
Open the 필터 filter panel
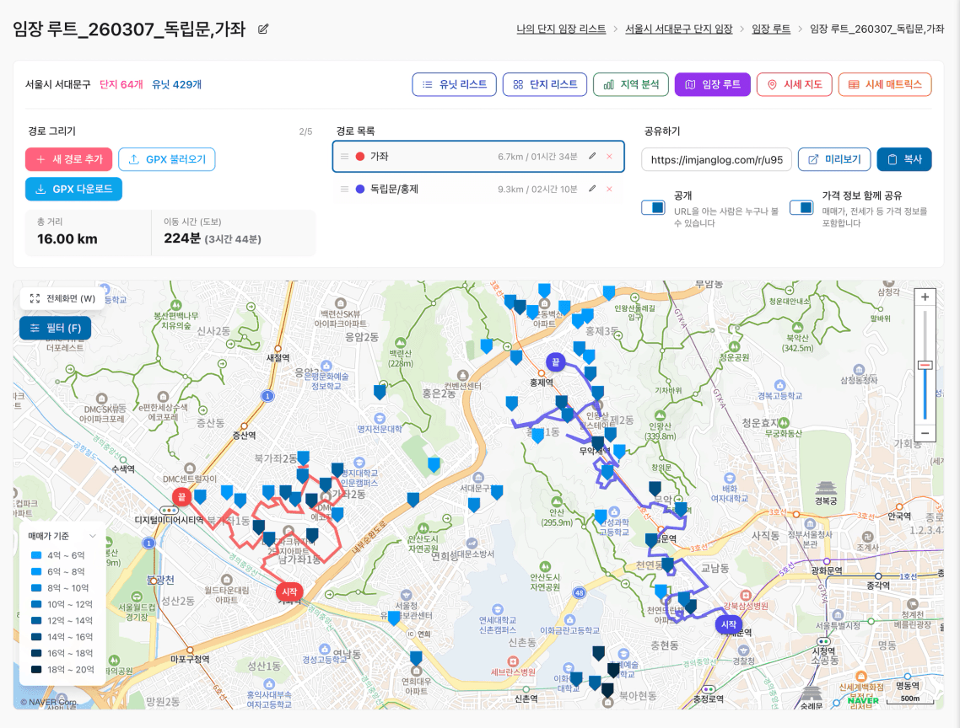pyautogui.click(x=56, y=328)
